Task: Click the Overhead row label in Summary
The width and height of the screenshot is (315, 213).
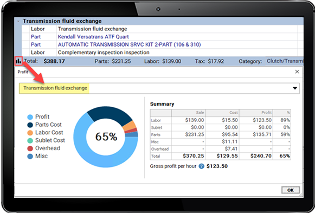Action: (x=160, y=149)
